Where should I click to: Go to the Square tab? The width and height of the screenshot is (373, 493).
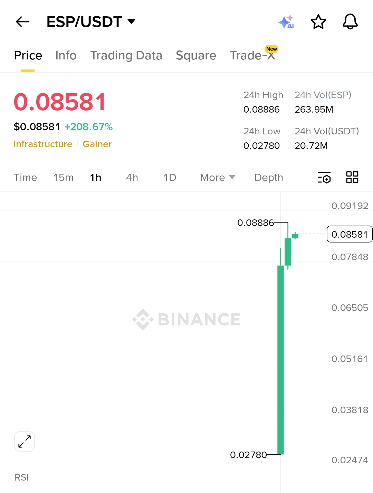click(196, 55)
